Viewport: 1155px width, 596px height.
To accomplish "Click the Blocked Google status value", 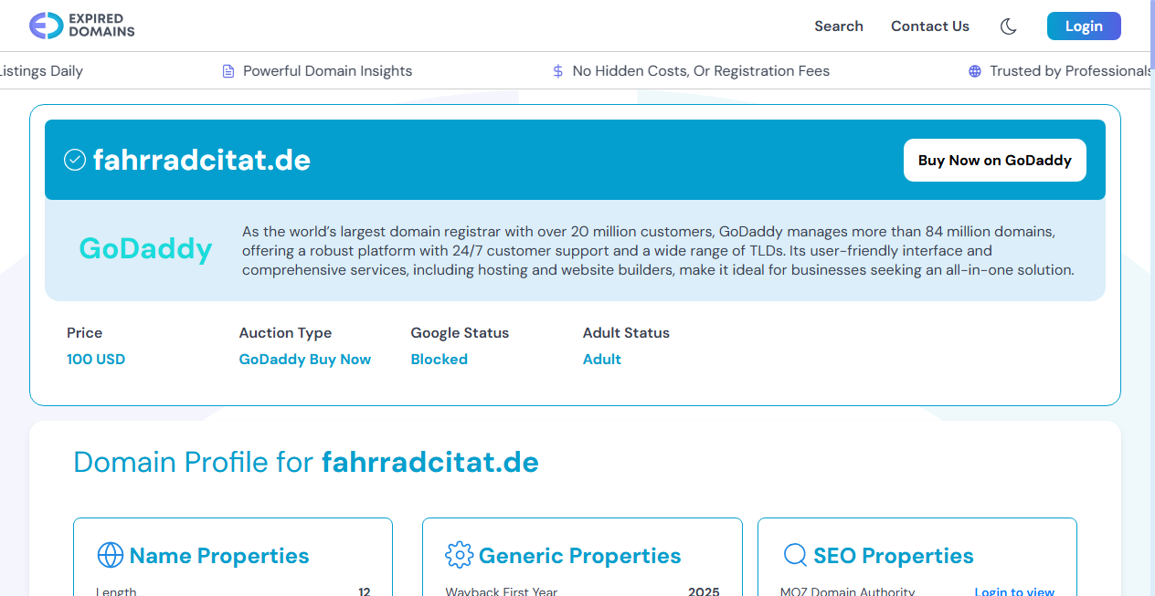I will tap(439, 360).
